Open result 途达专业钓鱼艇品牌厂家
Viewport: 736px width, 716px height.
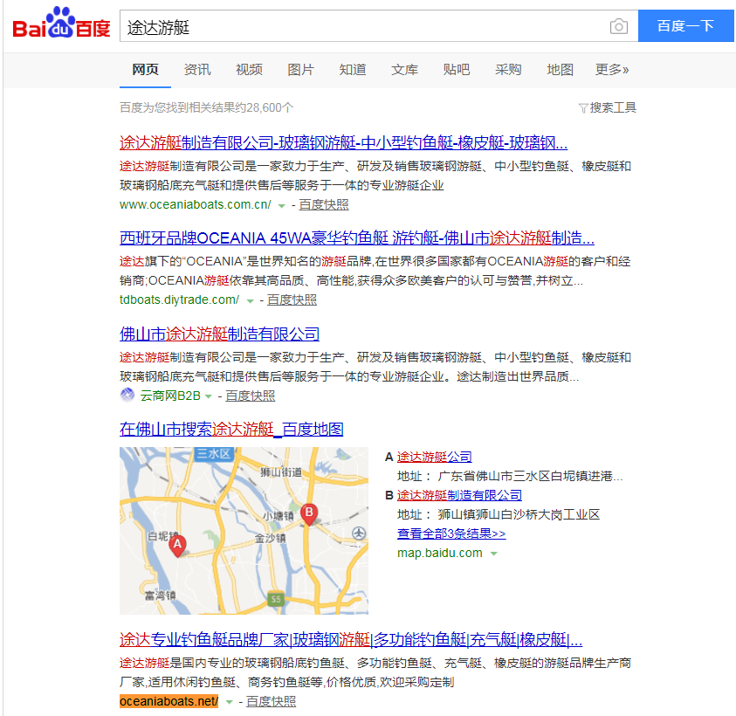click(x=351, y=639)
